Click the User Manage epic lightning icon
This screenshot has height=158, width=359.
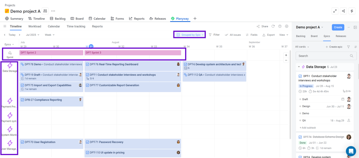[x=10, y=143]
